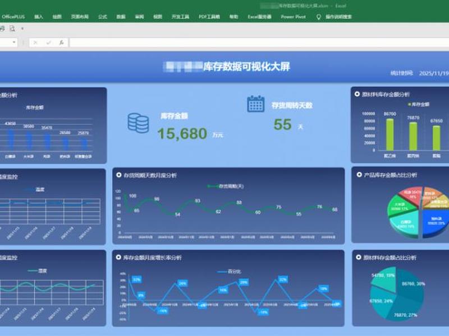The image size is (449, 336).
Task: Select the circle bullet before 产品库存金额占比分析
Action: [x=359, y=174]
